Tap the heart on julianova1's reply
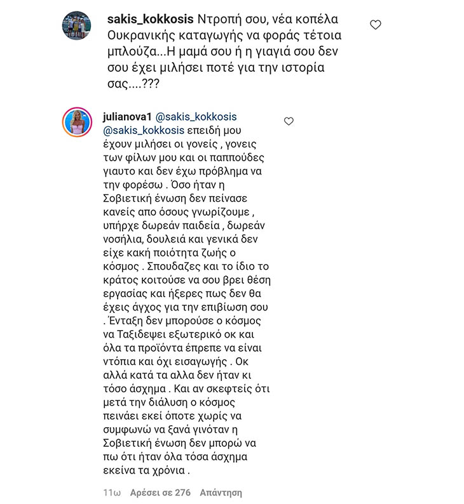 pyautogui.click(x=289, y=121)
